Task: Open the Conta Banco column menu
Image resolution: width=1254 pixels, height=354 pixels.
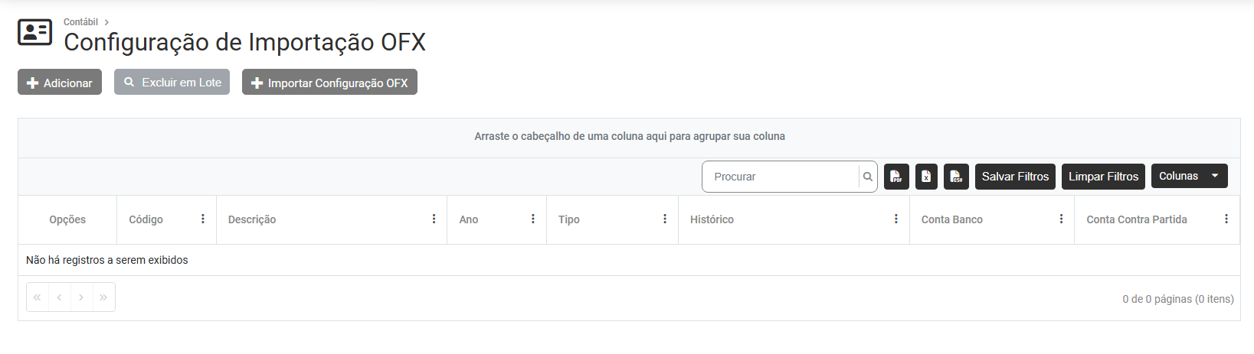Action: tap(1061, 219)
